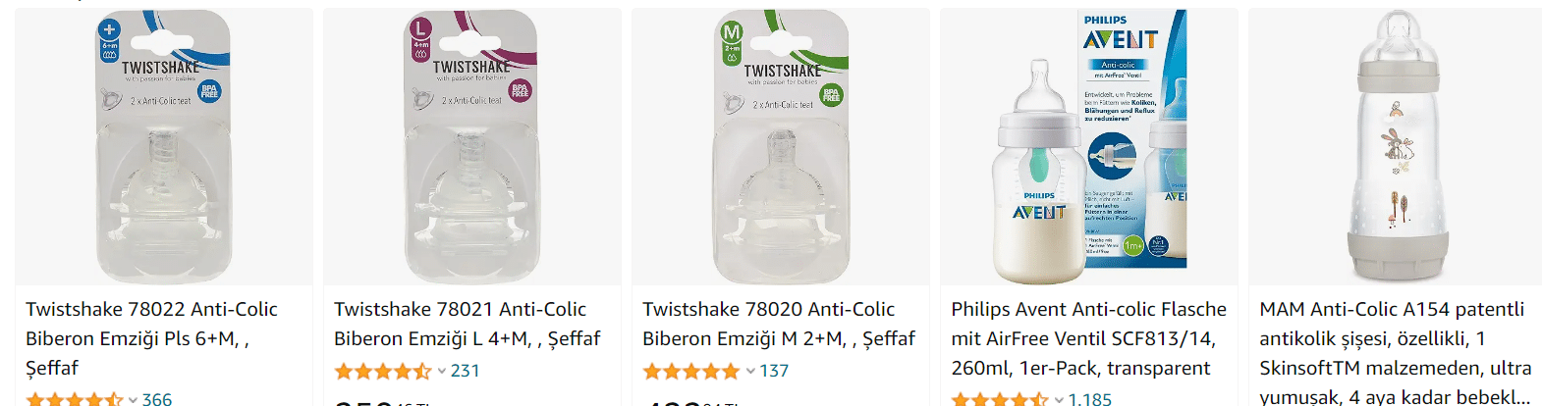
Task: Expand rating breakdown arrow for Twistshake 78020
Action: tap(750, 372)
